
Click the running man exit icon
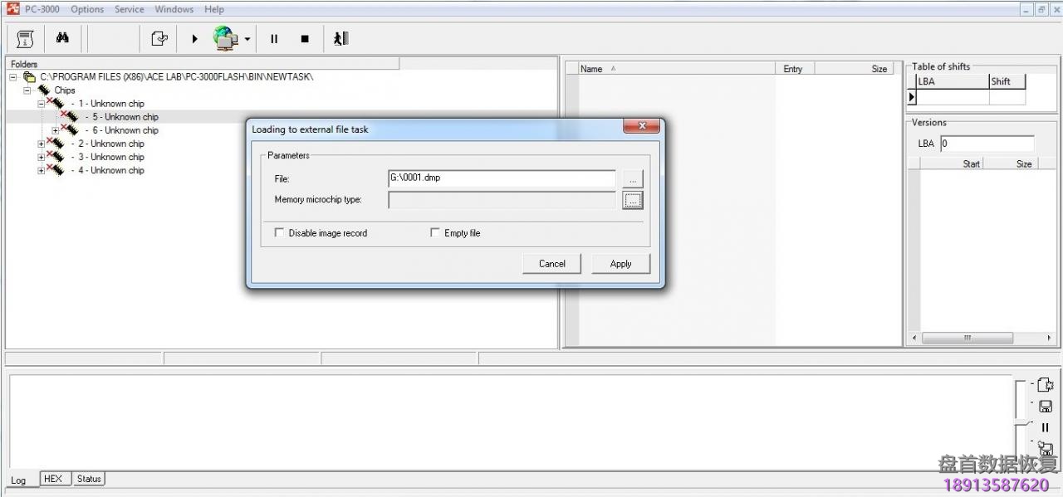pos(340,38)
